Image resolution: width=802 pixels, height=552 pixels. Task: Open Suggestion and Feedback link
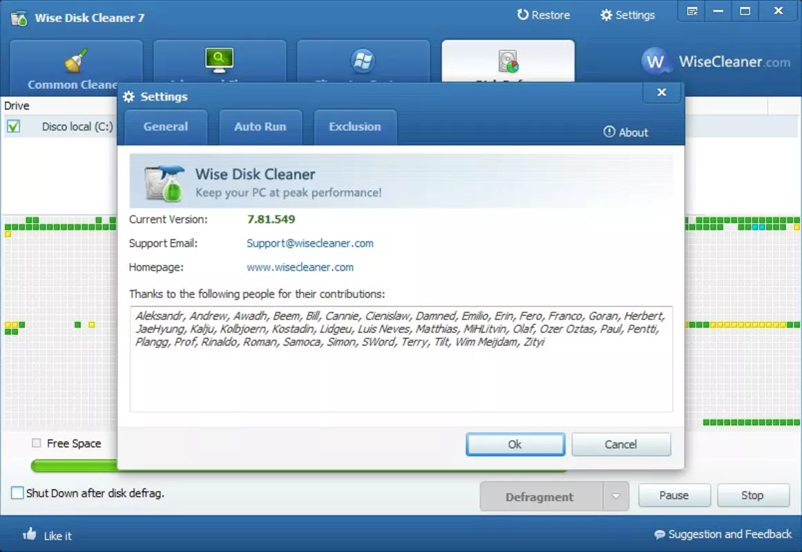730,534
